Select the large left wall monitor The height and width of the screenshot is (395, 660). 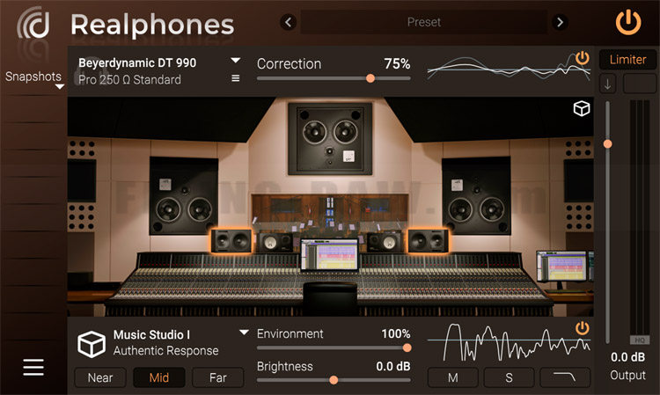point(184,195)
